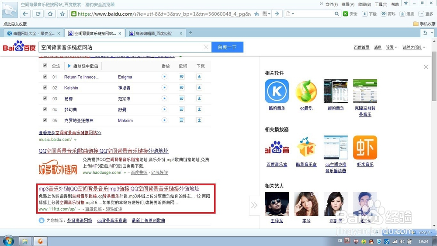Open browser home page icon
Screen dimensions: 437x246
point(50,14)
